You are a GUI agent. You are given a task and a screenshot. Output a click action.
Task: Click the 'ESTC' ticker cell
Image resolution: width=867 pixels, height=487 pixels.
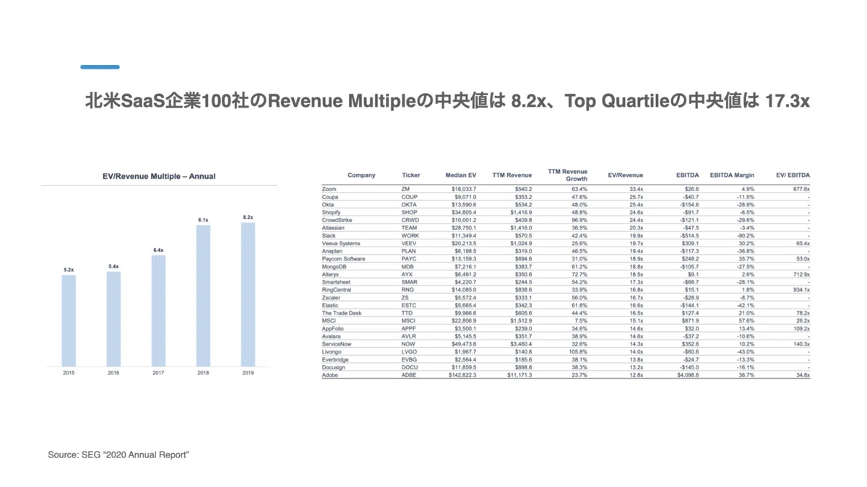point(409,305)
